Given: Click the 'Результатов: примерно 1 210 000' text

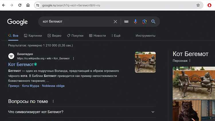Looking at the screenshot, I should (x=40, y=45).
